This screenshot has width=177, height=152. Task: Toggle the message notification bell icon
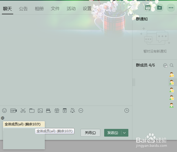73,110
